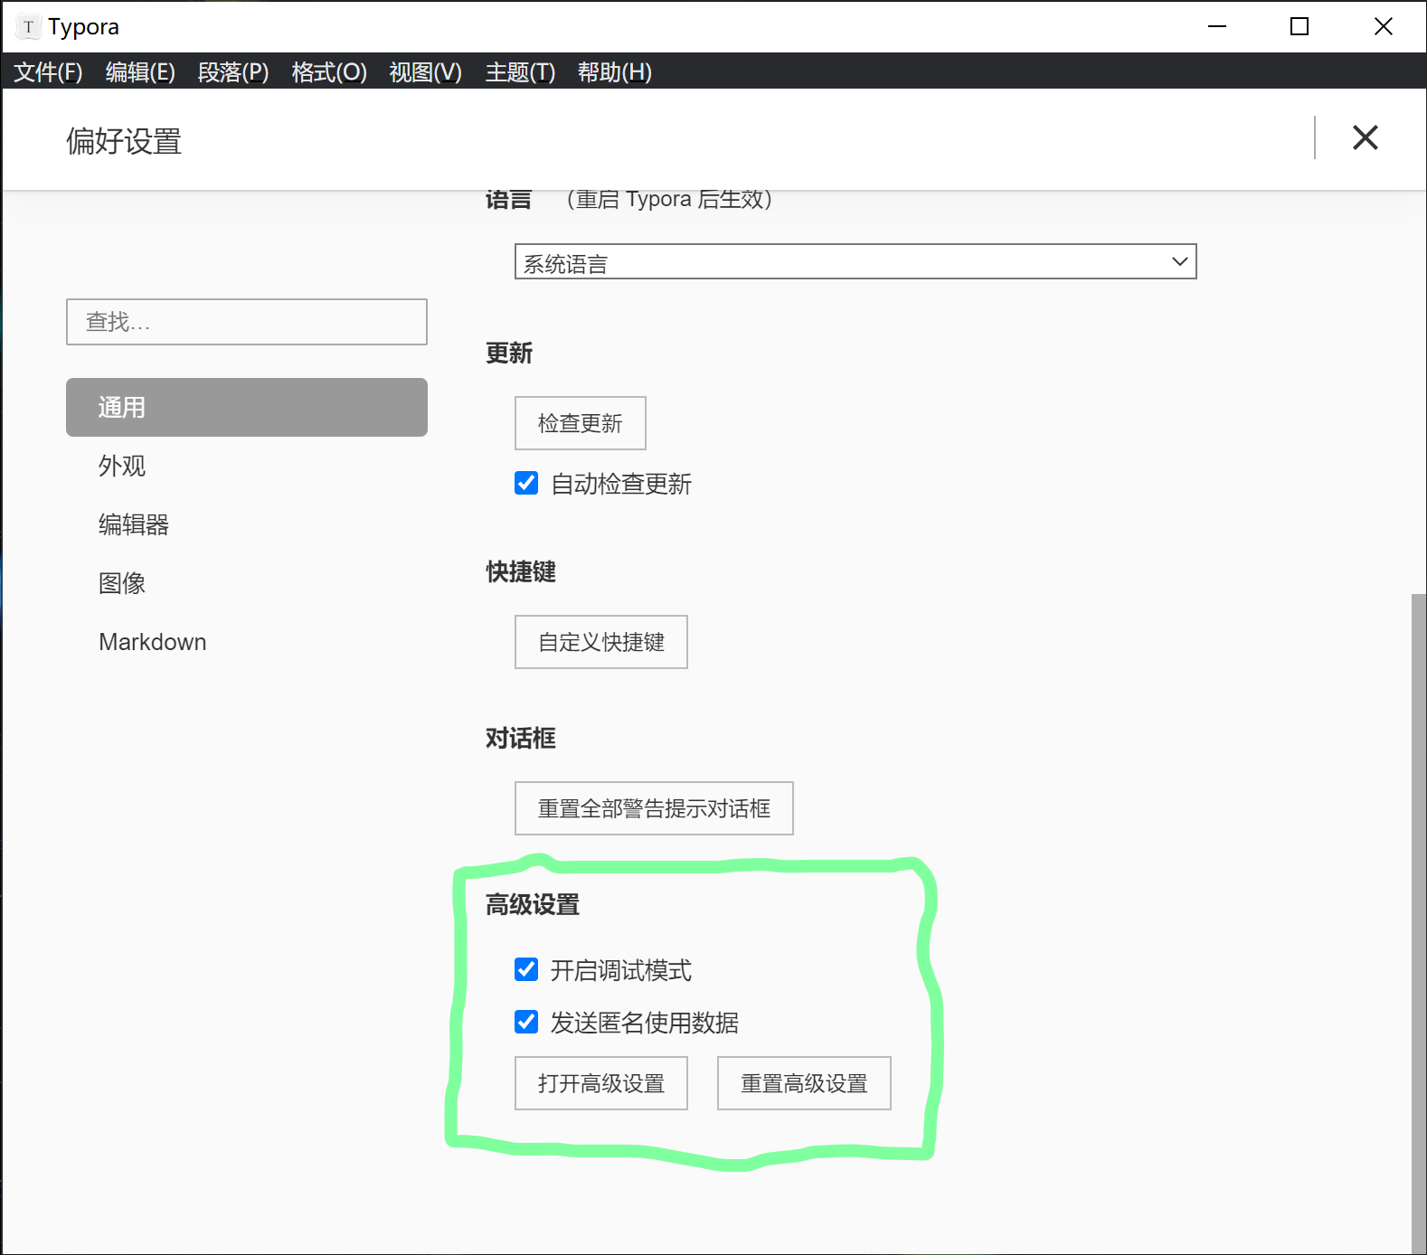Viewport: 1427px width, 1255px height.
Task: Open the 段落(P) menu
Action: [233, 71]
